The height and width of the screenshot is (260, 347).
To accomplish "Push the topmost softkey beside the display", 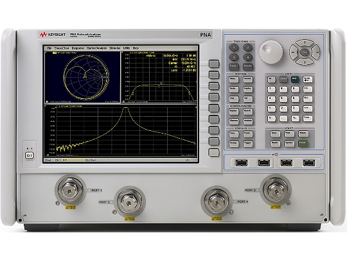I will 214,64.
